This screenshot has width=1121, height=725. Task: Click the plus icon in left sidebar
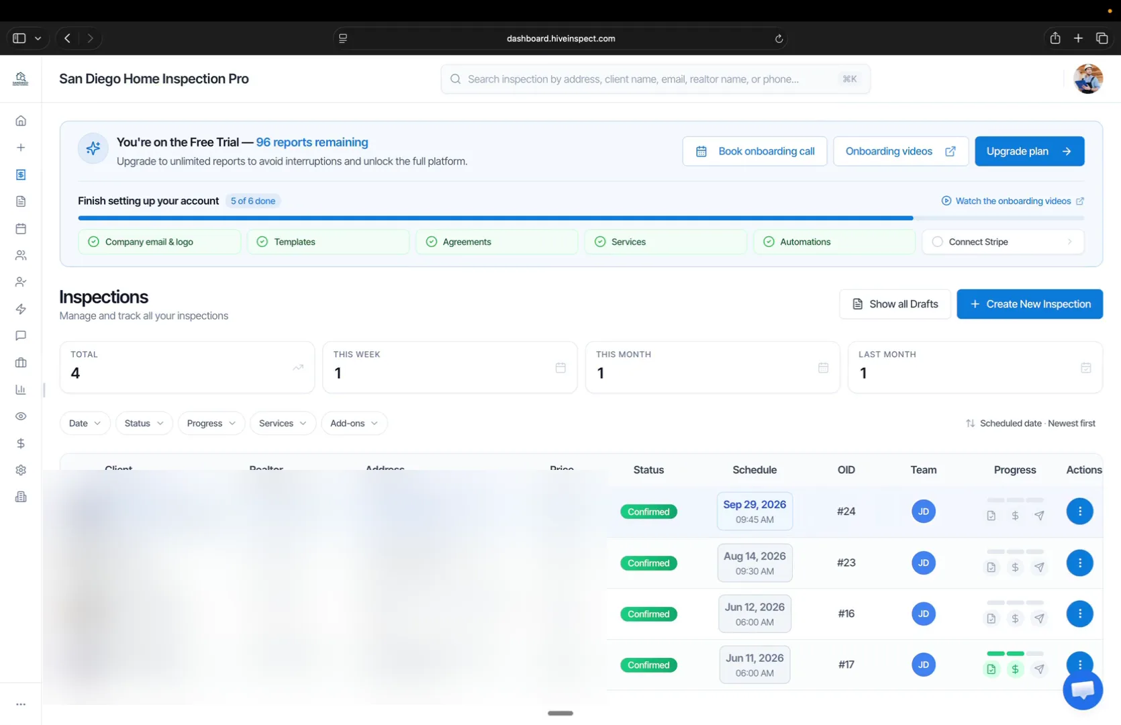pos(21,148)
